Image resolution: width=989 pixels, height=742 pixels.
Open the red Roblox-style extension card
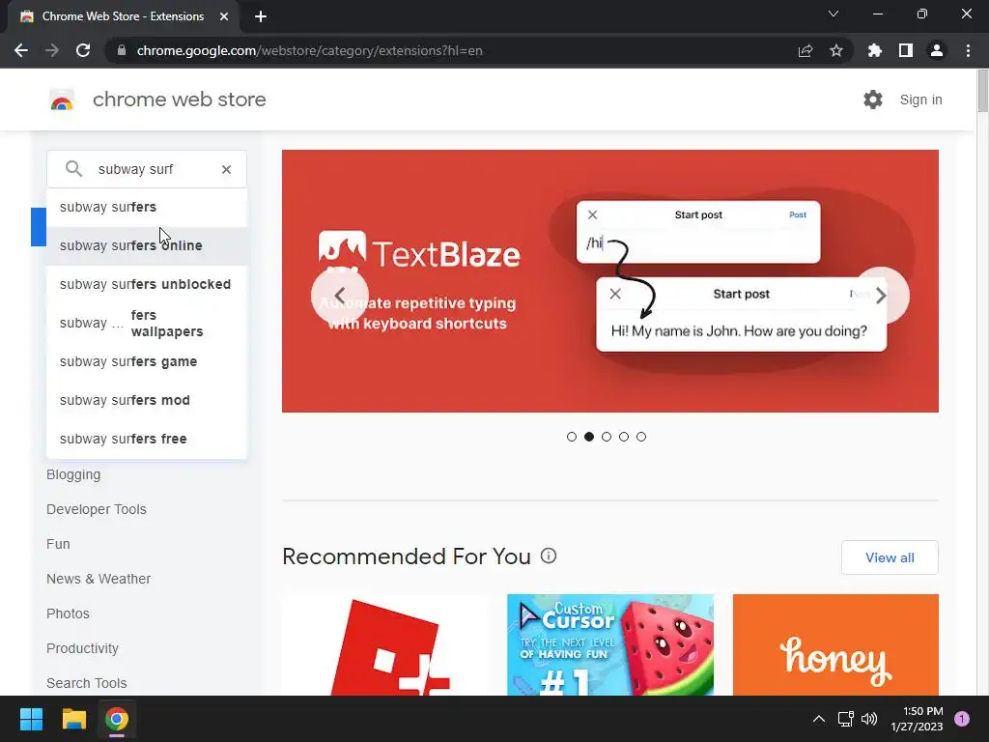click(384, 644)
